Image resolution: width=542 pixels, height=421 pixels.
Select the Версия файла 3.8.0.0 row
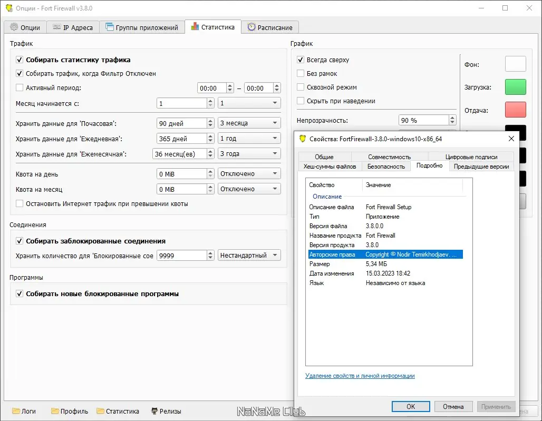pos(385,226)
